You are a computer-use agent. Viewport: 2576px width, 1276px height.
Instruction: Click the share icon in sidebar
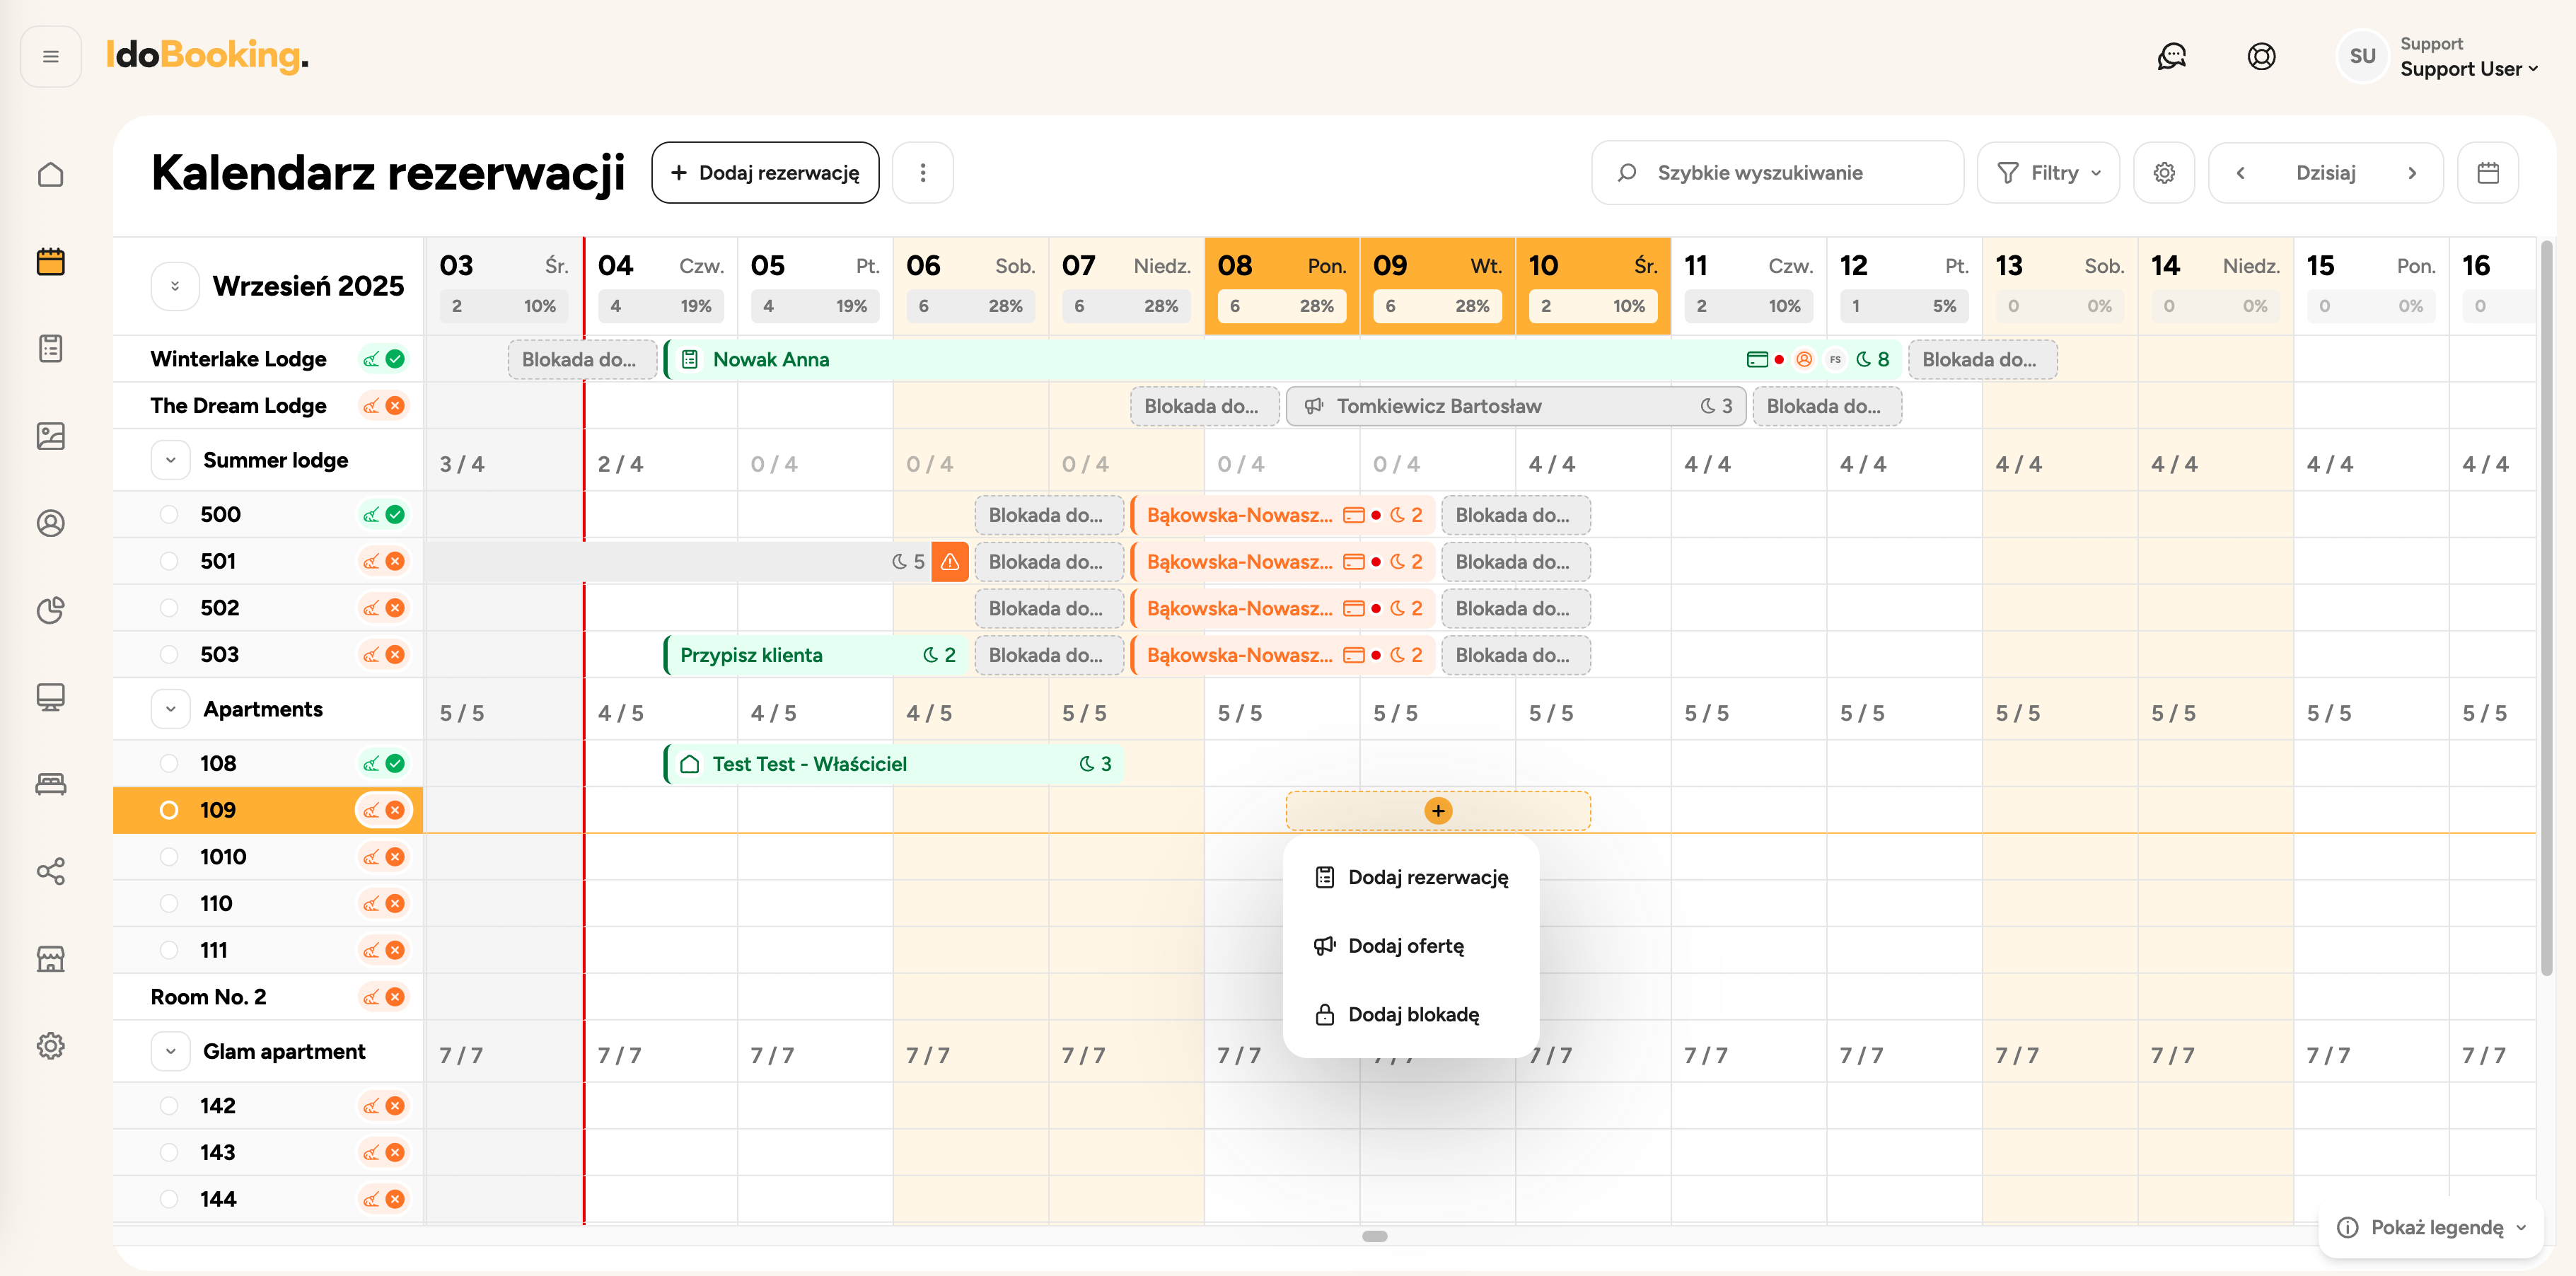50,871
